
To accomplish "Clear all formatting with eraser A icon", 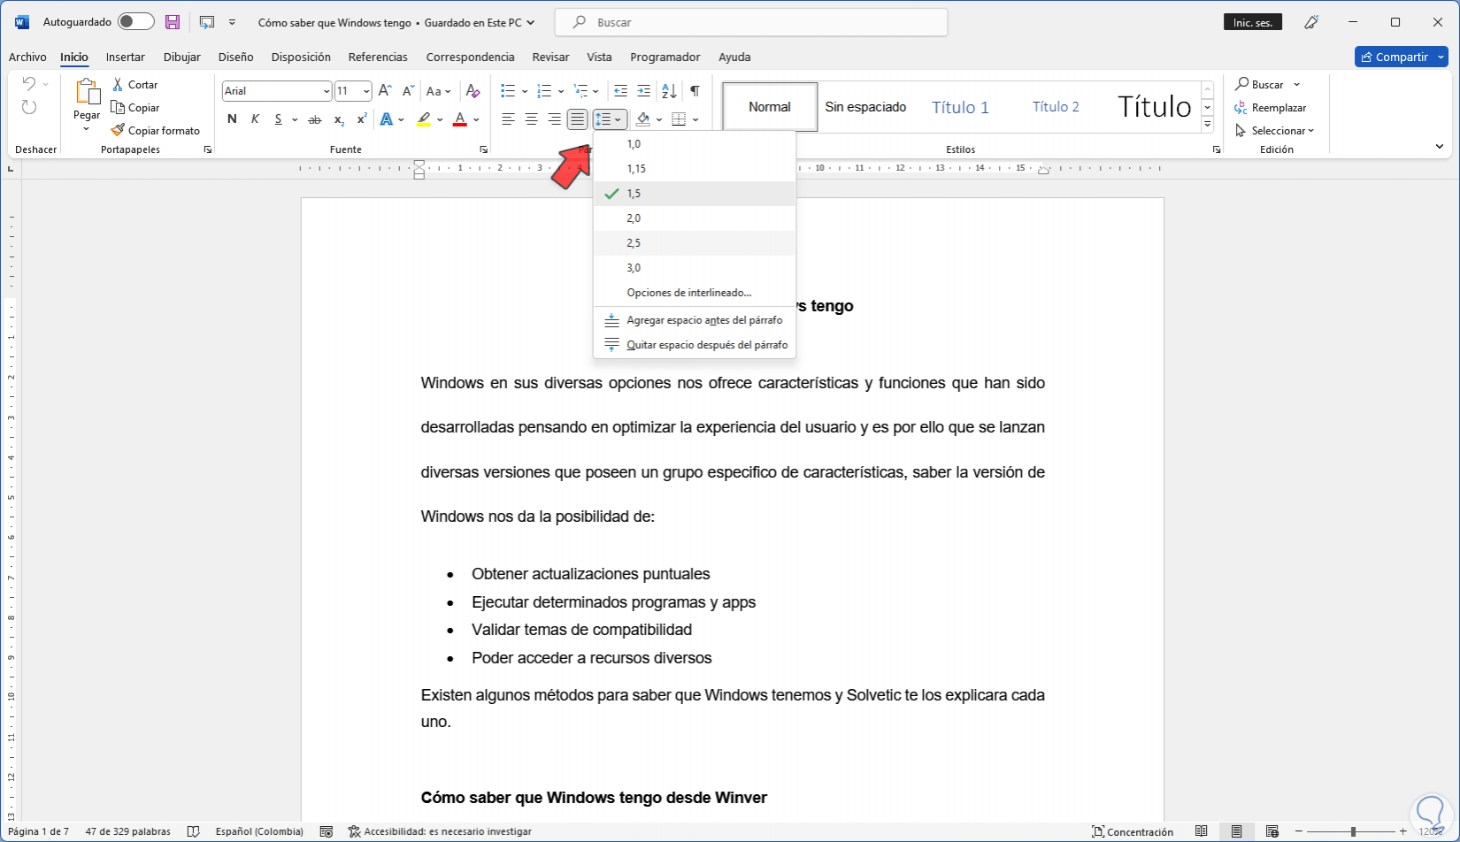I will click(x=473, y=90).
